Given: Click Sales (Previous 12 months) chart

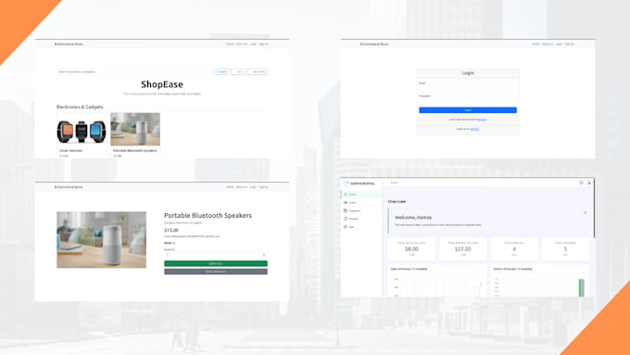Looking at the screenshot, I should [x=437, y=281].
